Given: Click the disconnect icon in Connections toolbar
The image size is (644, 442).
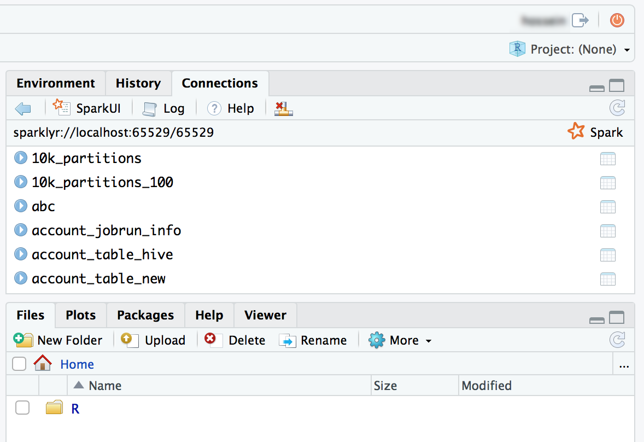Looking at the screenshot, I should coord(283,108).
